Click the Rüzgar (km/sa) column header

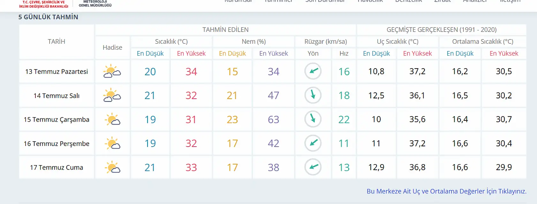pyautogui.click(x=326, y=41)
